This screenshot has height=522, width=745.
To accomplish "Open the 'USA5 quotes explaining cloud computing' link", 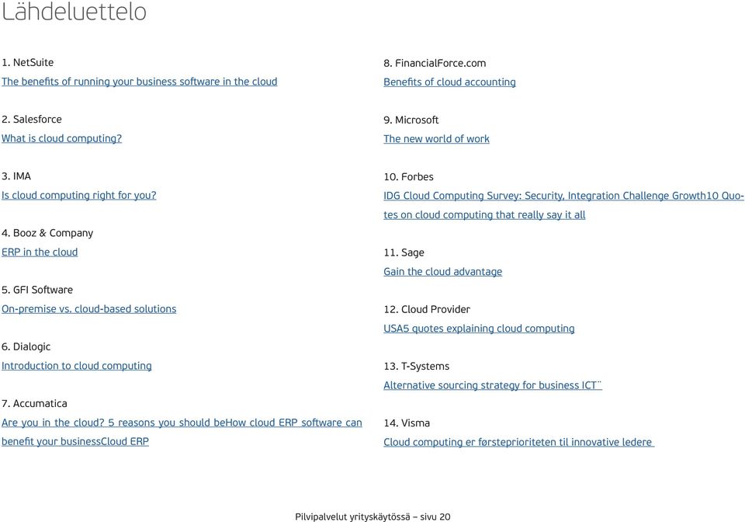I will [479, 329].
